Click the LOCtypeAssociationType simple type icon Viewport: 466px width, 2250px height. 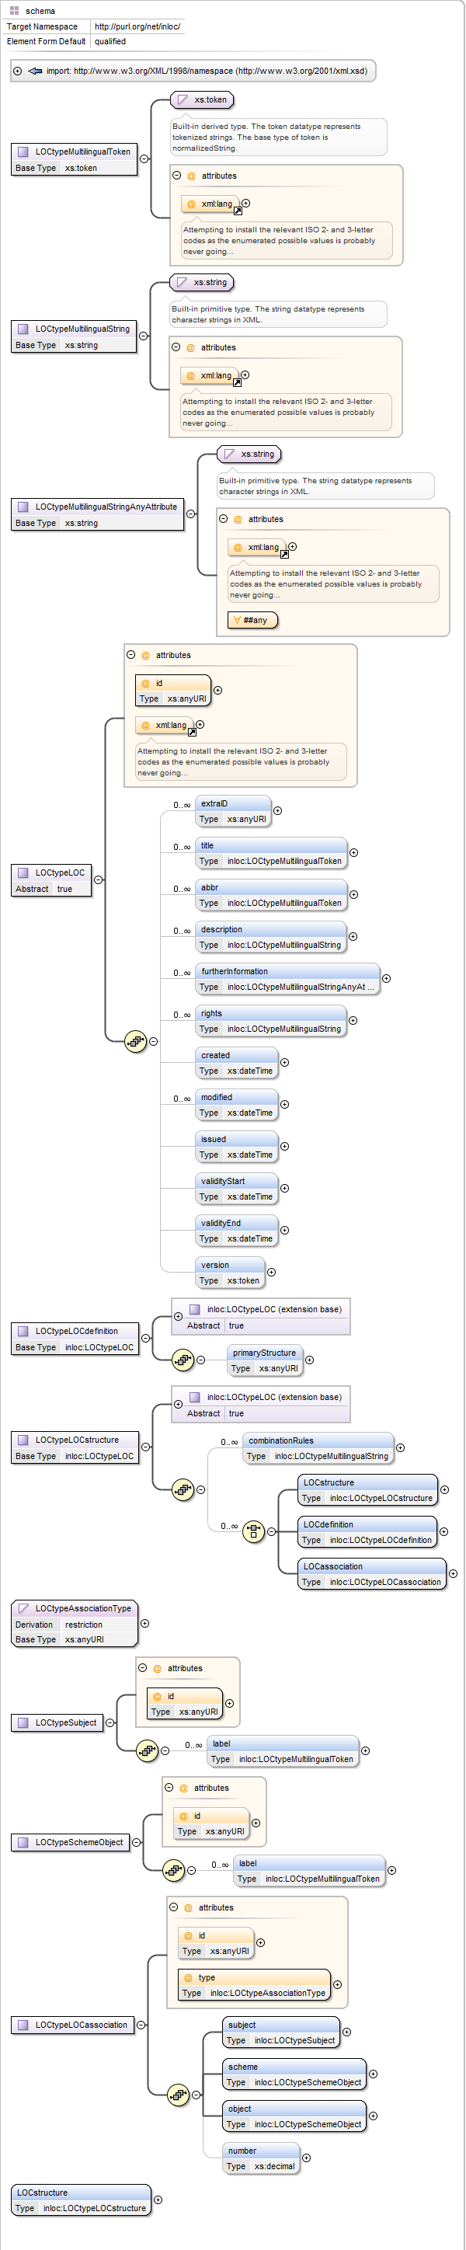23,1608
